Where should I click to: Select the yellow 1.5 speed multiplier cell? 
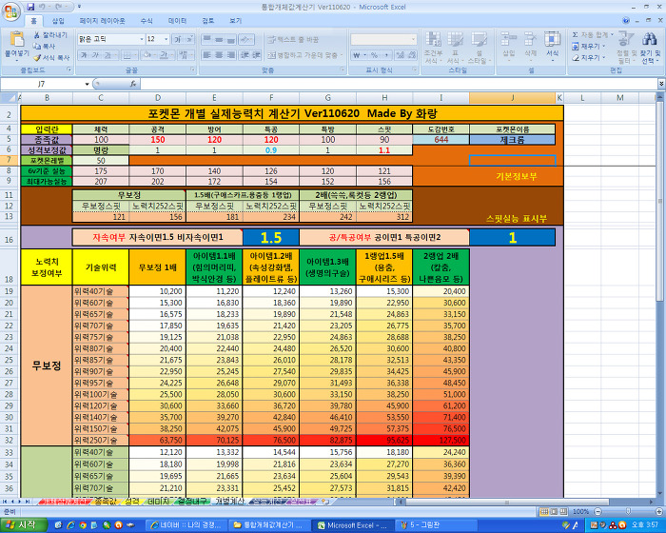[271, 237]
